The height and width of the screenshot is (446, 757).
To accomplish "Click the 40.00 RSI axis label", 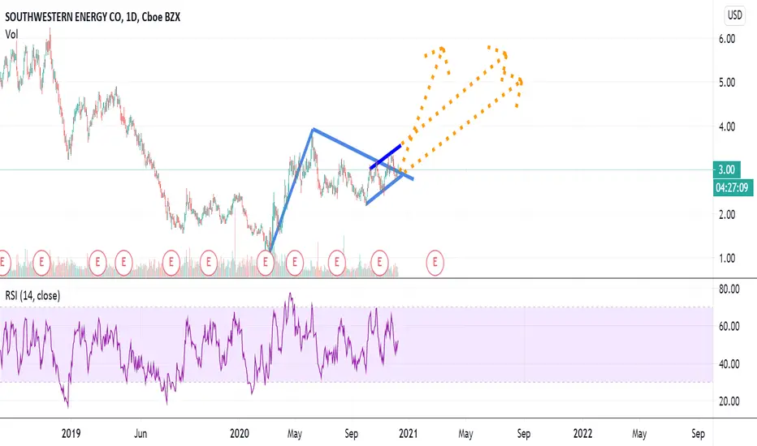I will [x=729, y=364].
